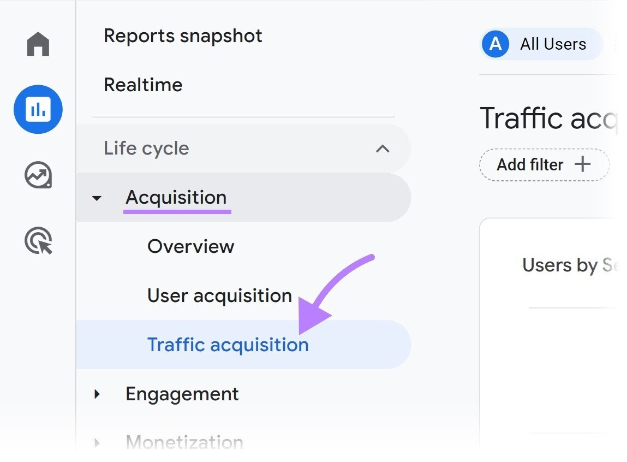Click the Users by Session header
The height and width of the screenshot is (462, 627).
coord(570,265)
